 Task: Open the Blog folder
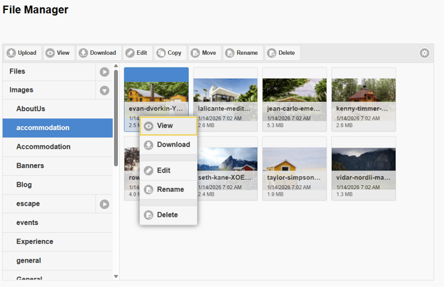coord(58,184)
